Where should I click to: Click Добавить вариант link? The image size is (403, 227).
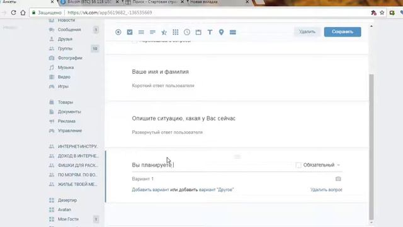click(150, 190)
